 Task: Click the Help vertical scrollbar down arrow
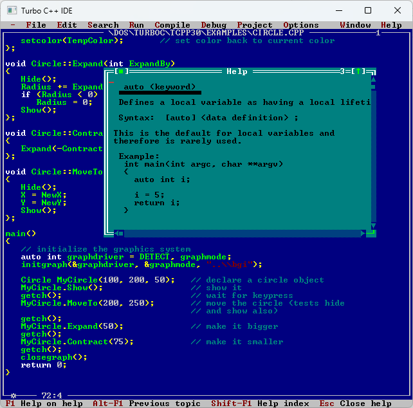373,226
